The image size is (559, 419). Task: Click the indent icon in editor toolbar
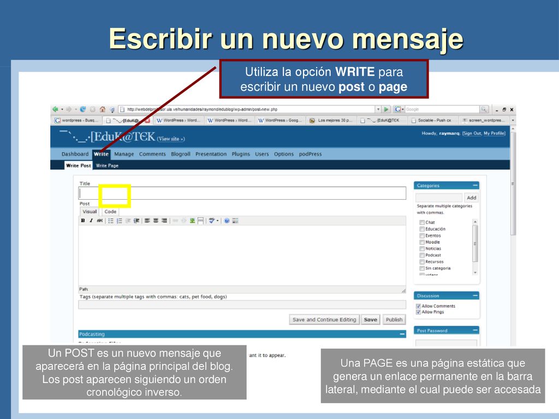pyautogui.click(x=136, y=220)
